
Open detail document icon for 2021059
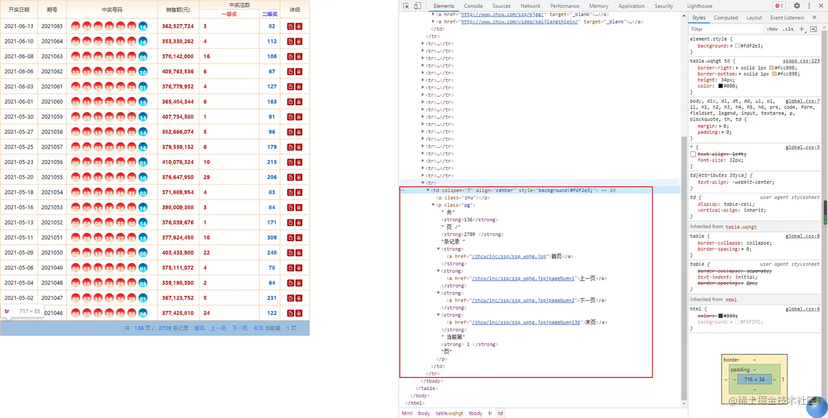(291, 117)
